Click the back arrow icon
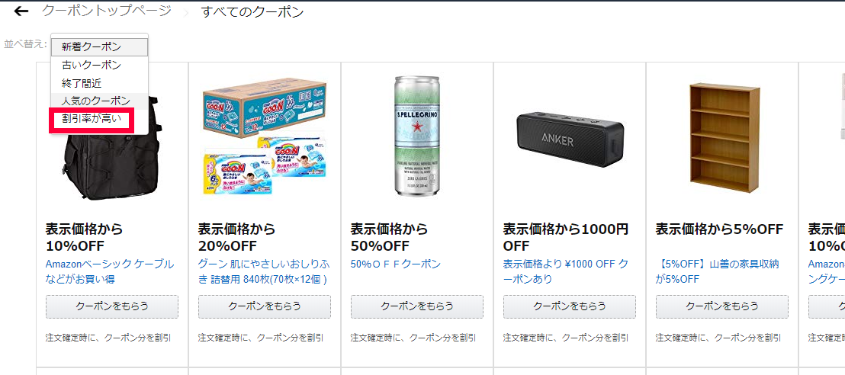This screenshot has height=375, width=845. pos(21,11)
